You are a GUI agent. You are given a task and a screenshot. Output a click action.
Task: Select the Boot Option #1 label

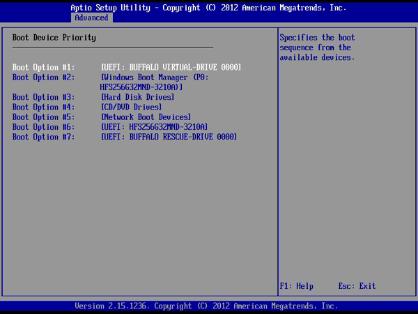click(x=43, y=67)
